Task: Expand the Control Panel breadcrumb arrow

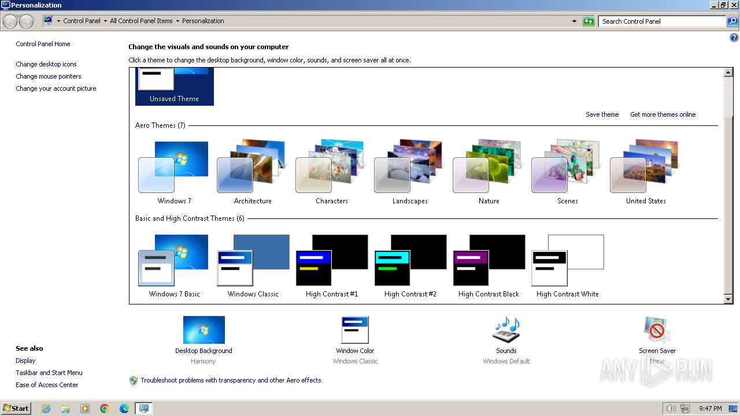Action: (105, 21)
